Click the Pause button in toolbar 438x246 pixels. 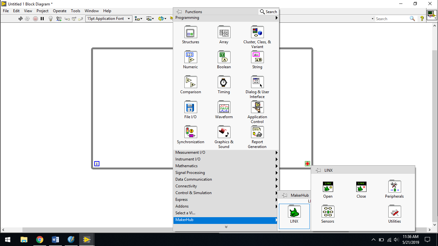(42, 19)
